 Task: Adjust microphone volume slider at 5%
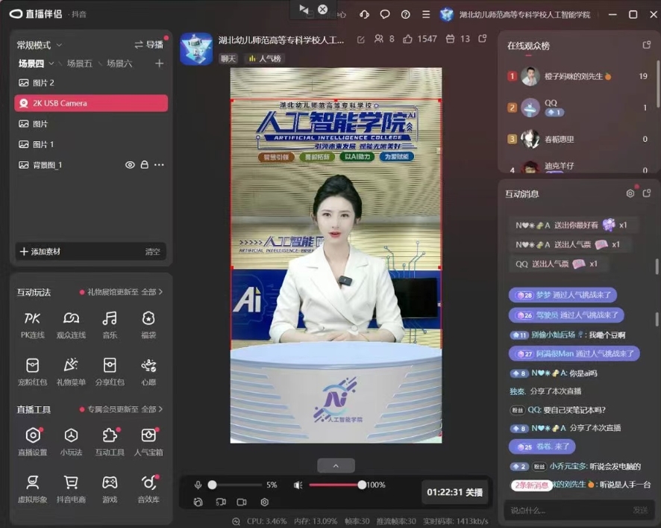coord(213,485)
